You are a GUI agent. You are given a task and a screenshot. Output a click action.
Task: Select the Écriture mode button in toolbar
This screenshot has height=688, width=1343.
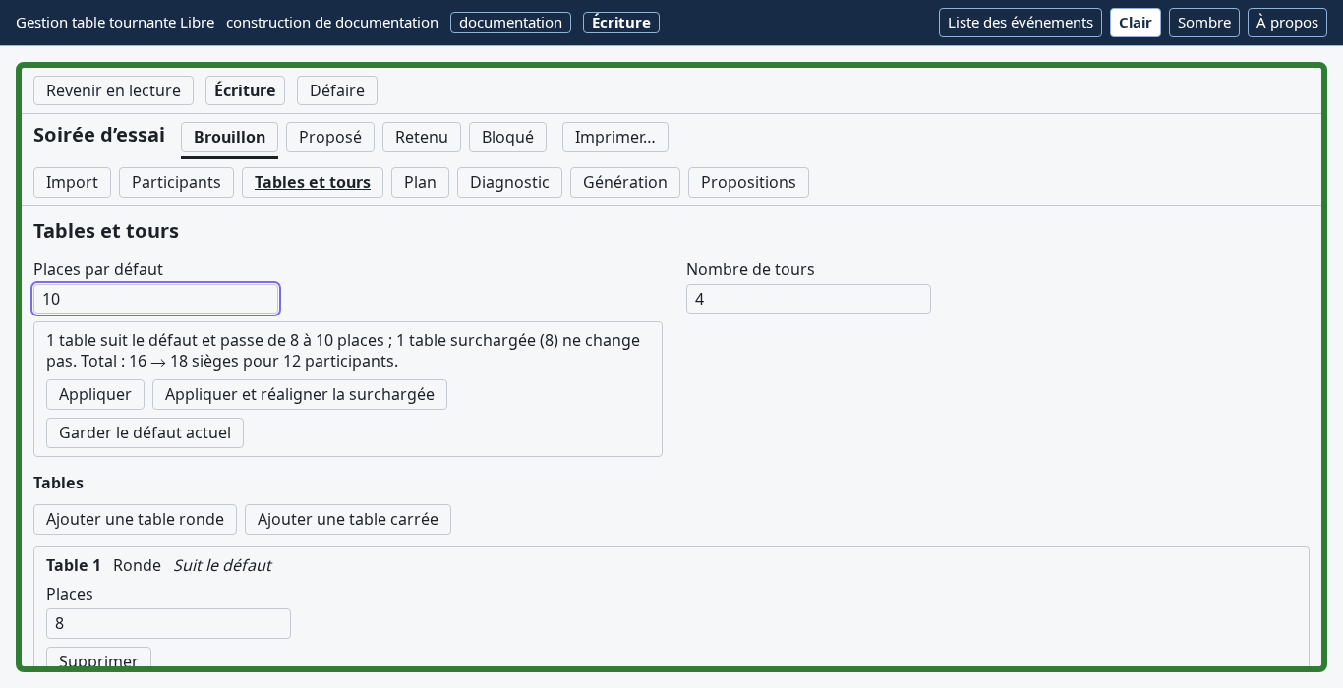pos(245,90)
